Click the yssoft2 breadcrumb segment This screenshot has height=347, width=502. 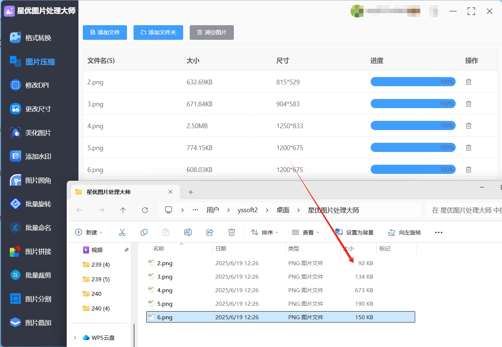pos(248,210)
